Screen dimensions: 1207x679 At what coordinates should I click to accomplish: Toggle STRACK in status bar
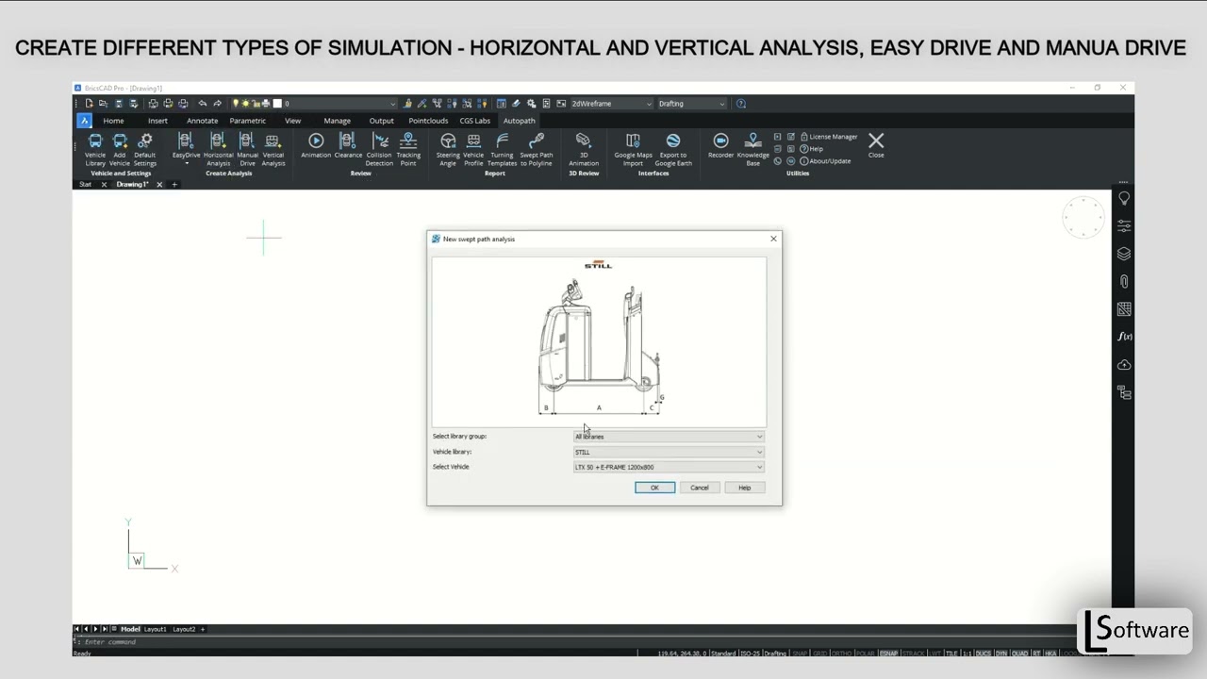[x=913, y=654]
